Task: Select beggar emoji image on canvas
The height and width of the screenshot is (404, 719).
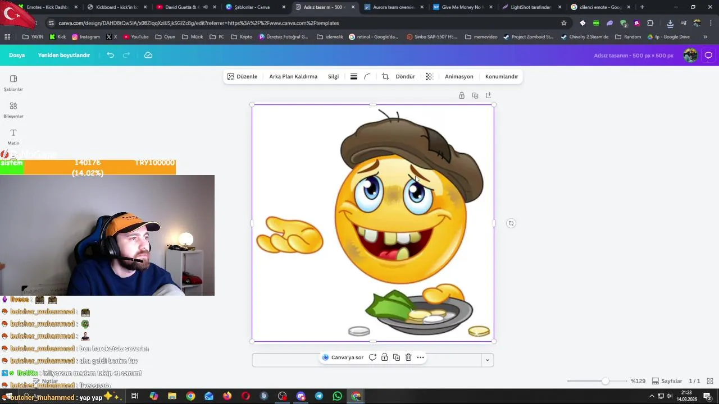Action: (x=373, y=223)
